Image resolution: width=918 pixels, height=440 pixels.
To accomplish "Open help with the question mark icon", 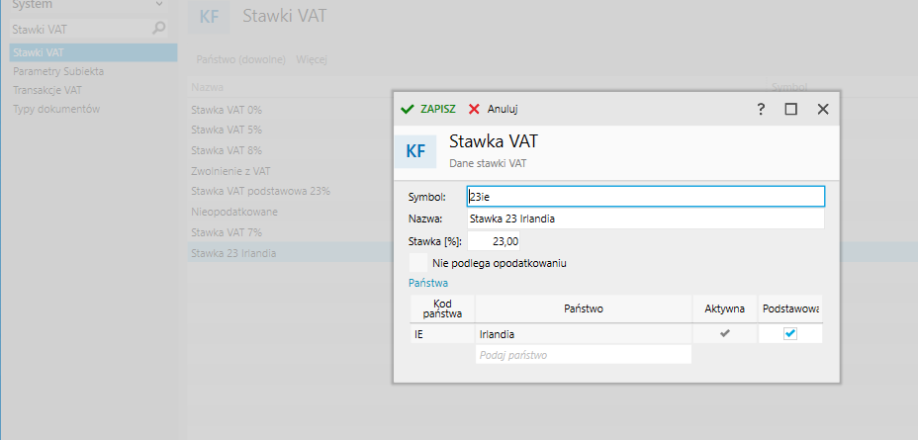I will [761, 109].
